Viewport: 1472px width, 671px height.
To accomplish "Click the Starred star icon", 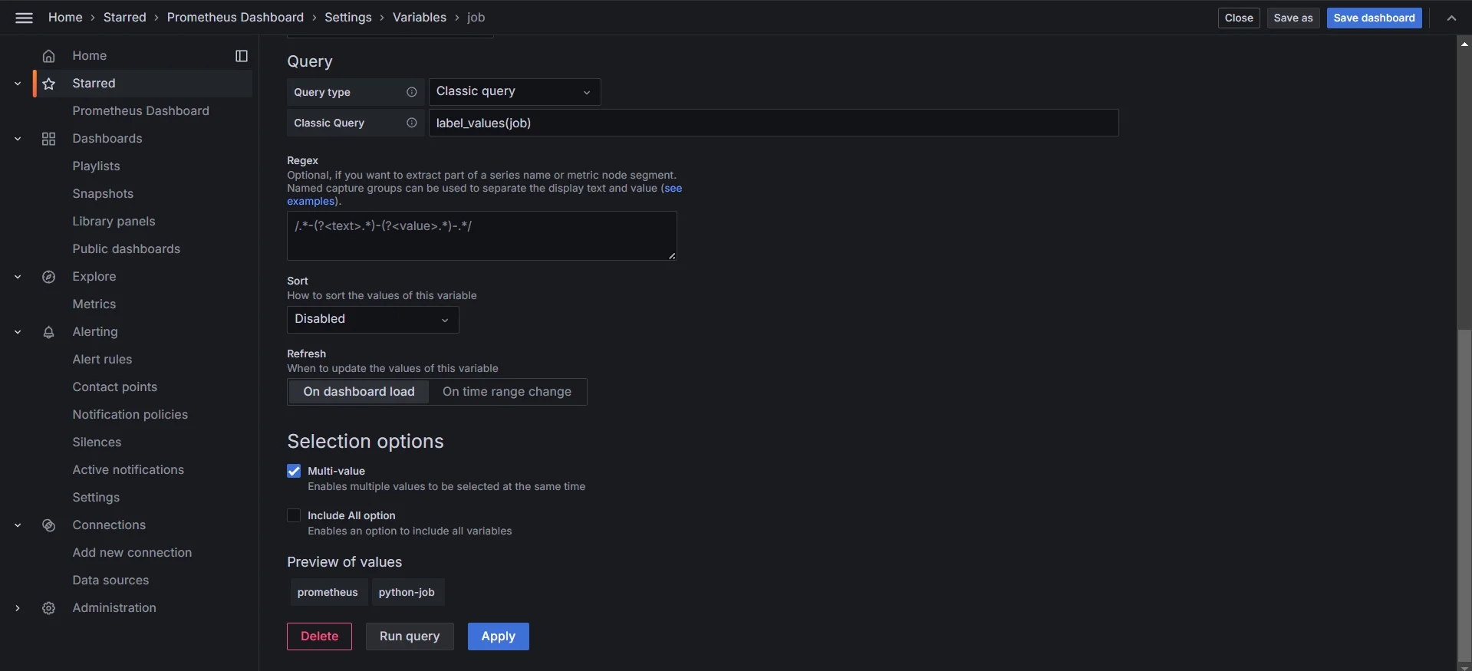I will 48,84.
